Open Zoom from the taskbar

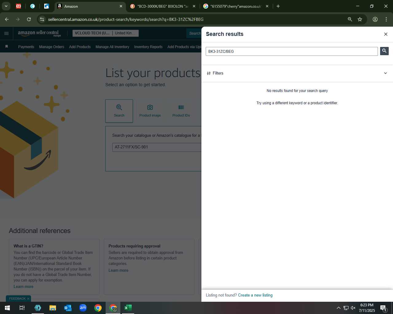(x=83, y=308)
